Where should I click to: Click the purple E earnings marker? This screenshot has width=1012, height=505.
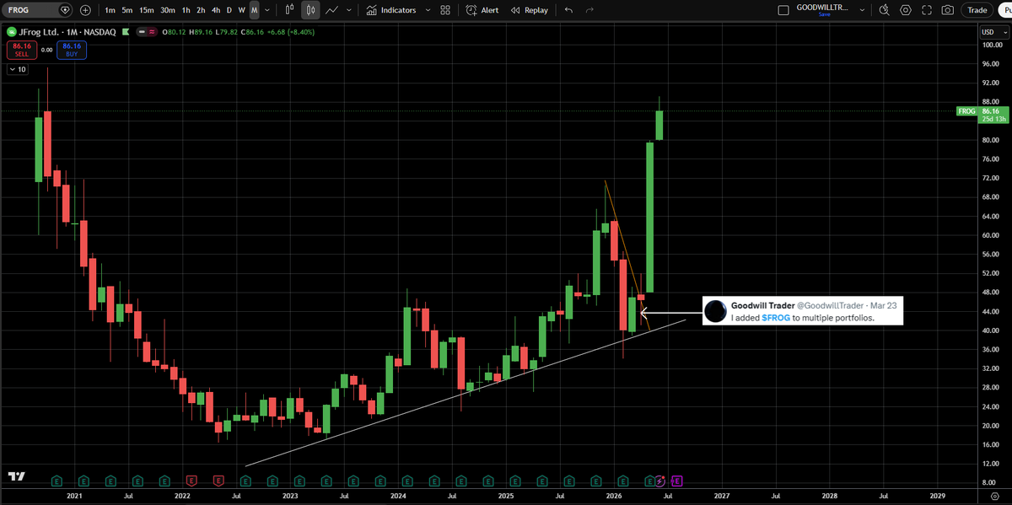(x=676, y=480)
